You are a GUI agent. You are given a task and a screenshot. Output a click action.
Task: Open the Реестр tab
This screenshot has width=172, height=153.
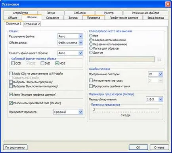click(x=109, y=13)
